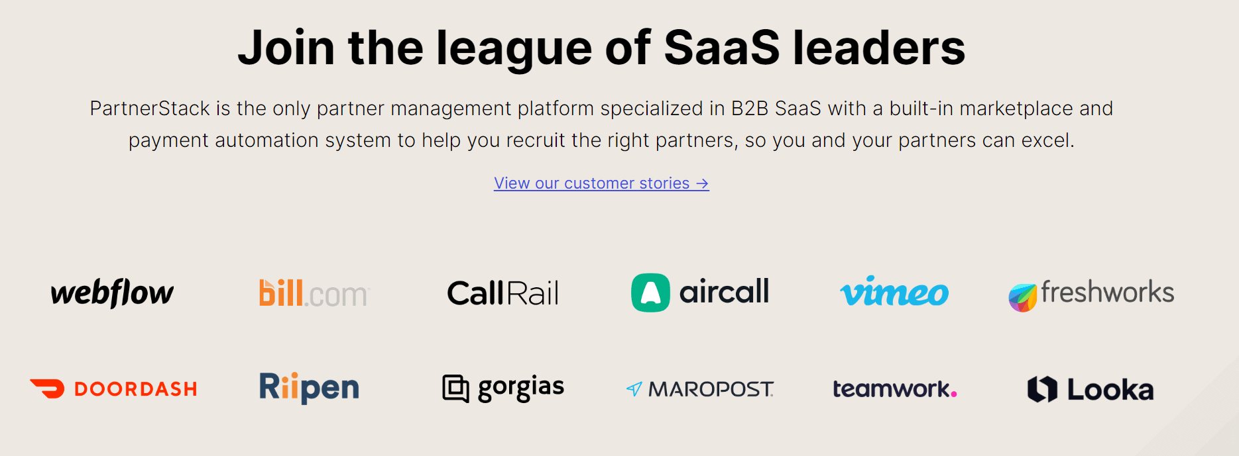The image size is (1239, 456).
Task: Click the Riipen logo
Action: [x=309, y=388]
